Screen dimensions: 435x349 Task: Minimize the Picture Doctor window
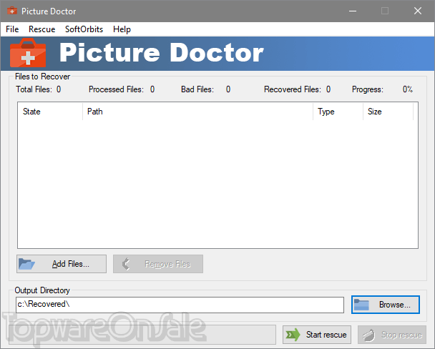click(353, 11)
